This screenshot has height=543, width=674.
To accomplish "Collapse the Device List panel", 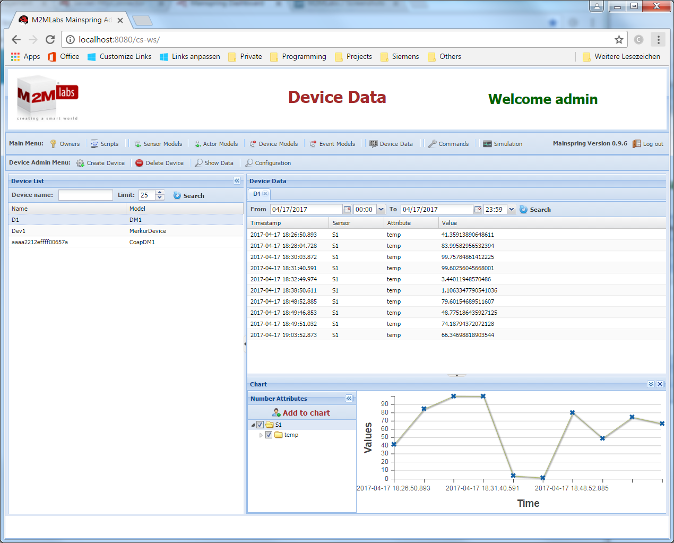I will click(x=237, y=180).
